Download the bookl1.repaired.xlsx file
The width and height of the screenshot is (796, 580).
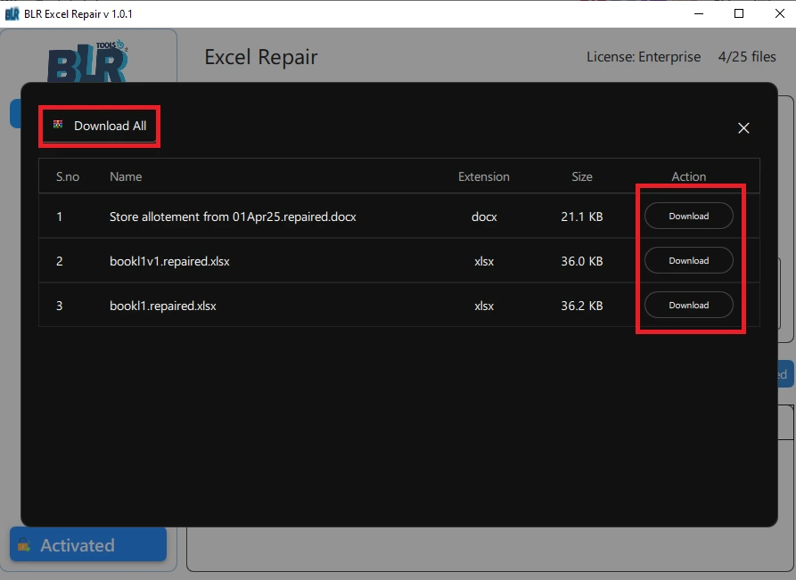(688, 305)
